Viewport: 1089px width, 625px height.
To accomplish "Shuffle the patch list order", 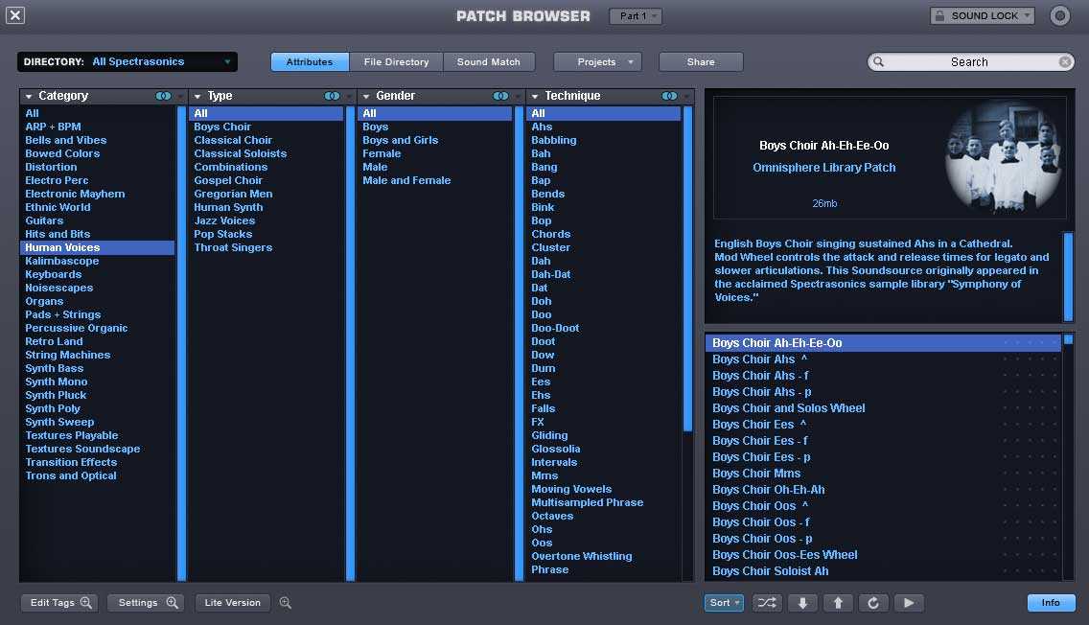I will (767, 603).
